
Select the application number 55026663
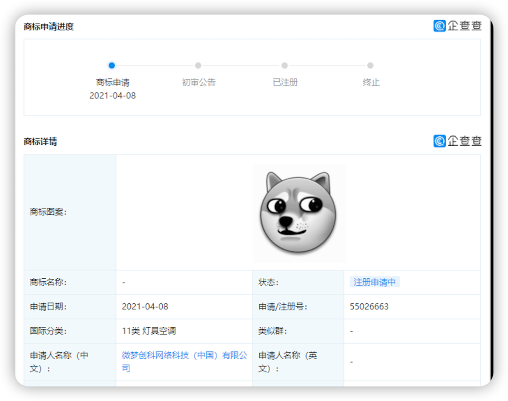pyautogui.click(x=369, y=307)
